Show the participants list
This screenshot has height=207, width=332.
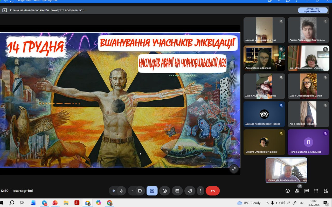click(x=297, y=191)
